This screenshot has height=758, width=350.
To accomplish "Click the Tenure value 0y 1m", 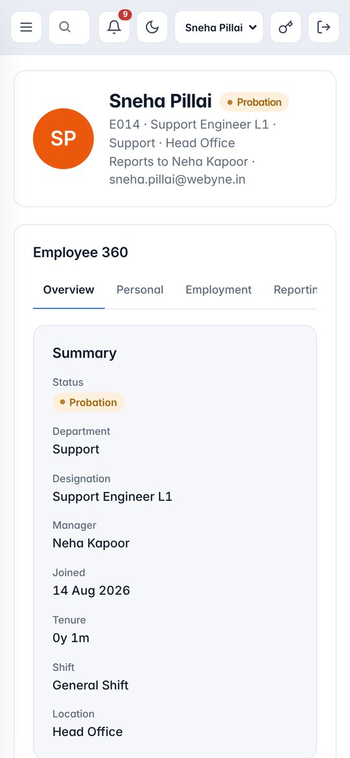I will 71,638.
